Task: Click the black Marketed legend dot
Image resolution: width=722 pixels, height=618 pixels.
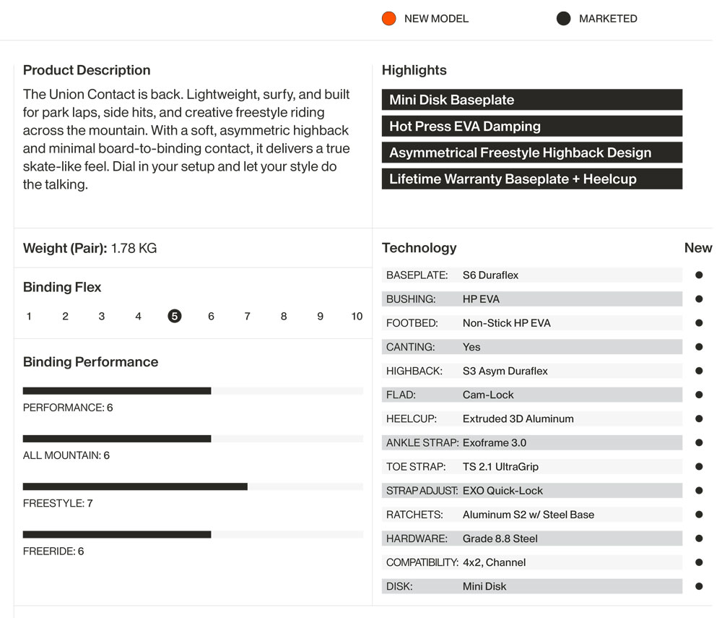Action: [x=563, y=19]
